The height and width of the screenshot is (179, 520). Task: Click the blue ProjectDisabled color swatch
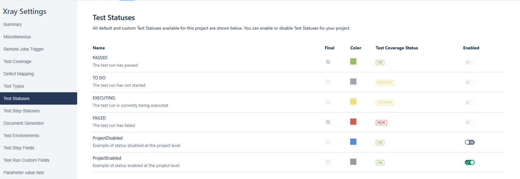coord(353,142)
